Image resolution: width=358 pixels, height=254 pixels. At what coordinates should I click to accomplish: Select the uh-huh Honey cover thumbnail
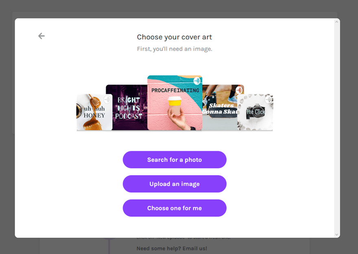(93, 113)
